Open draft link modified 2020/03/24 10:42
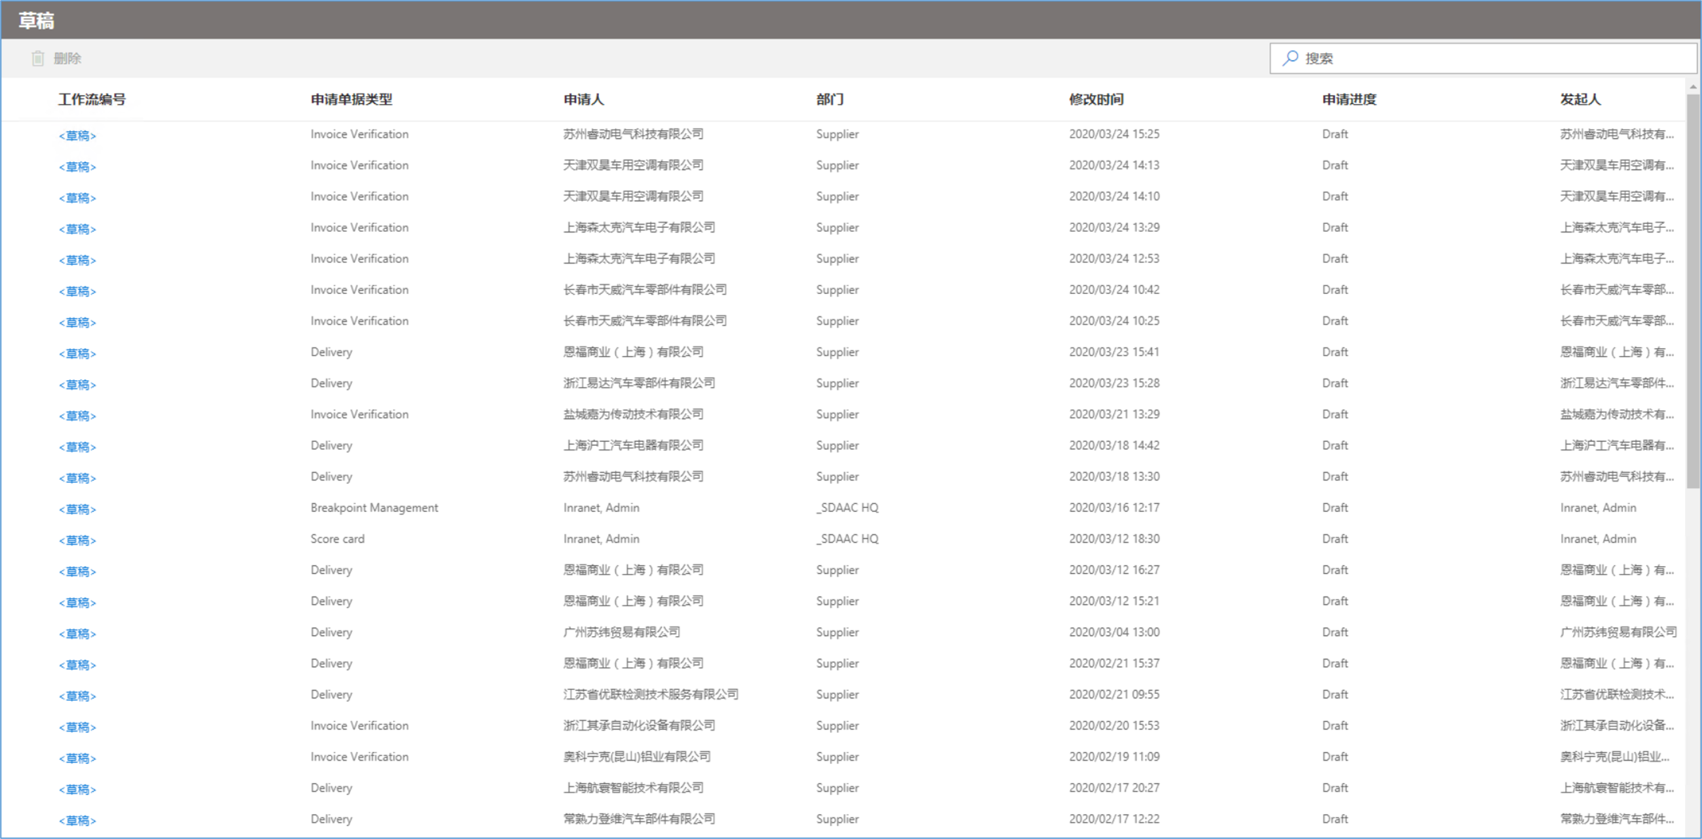Screen dimensions: 1702x839 77,291
